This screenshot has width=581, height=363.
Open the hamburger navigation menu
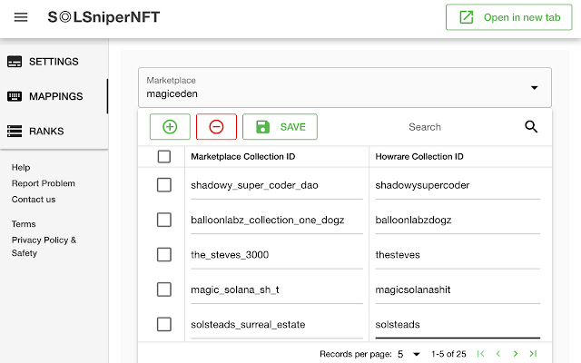[x=21, y=17]
